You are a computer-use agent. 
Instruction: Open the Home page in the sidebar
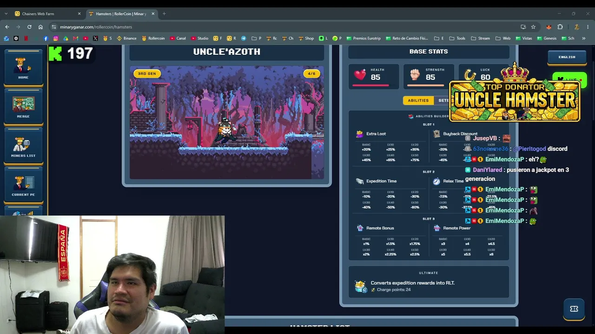[23, 68]
